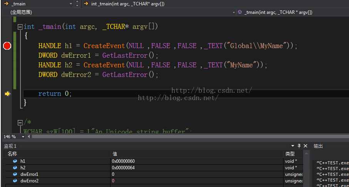
Task: Click the purple cube icon before _tmain member dropdown
Action: pos(240,12)
